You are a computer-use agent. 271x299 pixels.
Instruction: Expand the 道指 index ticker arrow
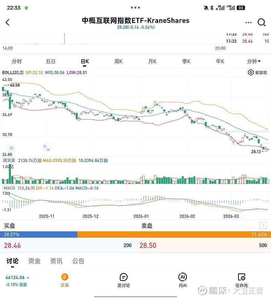pyautogui.click(x=28, y=277)
